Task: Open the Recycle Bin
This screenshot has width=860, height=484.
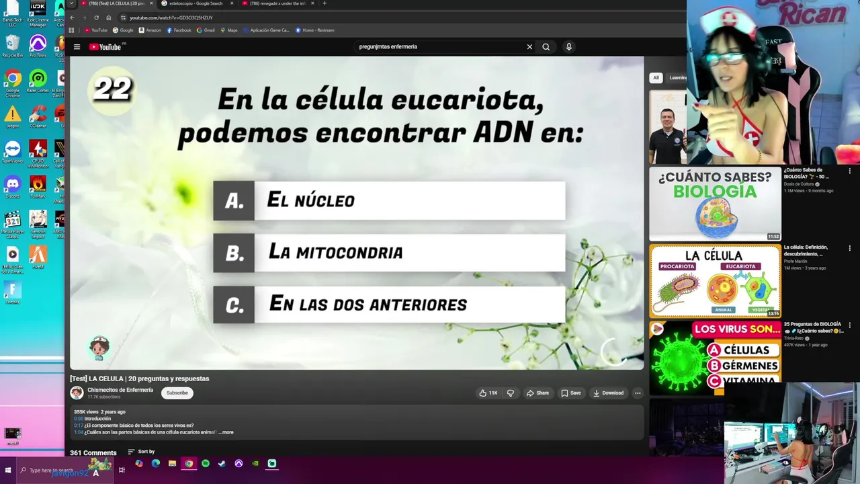Action: point(13,47)
